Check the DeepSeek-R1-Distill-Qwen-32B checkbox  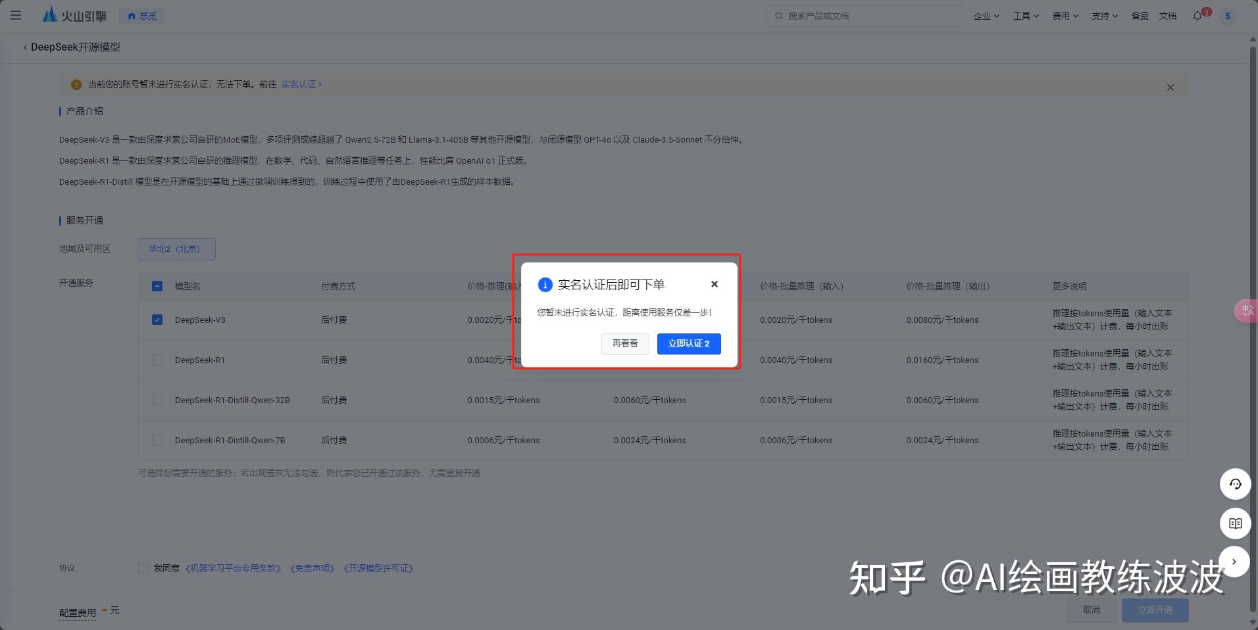[157, 400]
